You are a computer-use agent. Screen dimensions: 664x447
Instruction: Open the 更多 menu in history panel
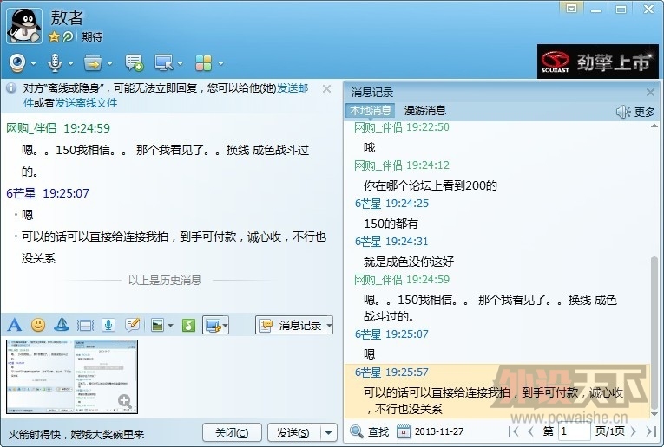[645, 112]
